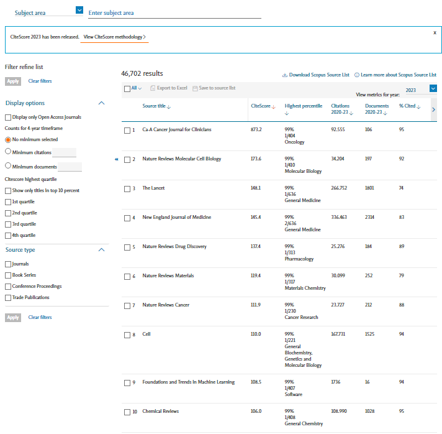Open Nature Reviews Materials

[168, 275]
